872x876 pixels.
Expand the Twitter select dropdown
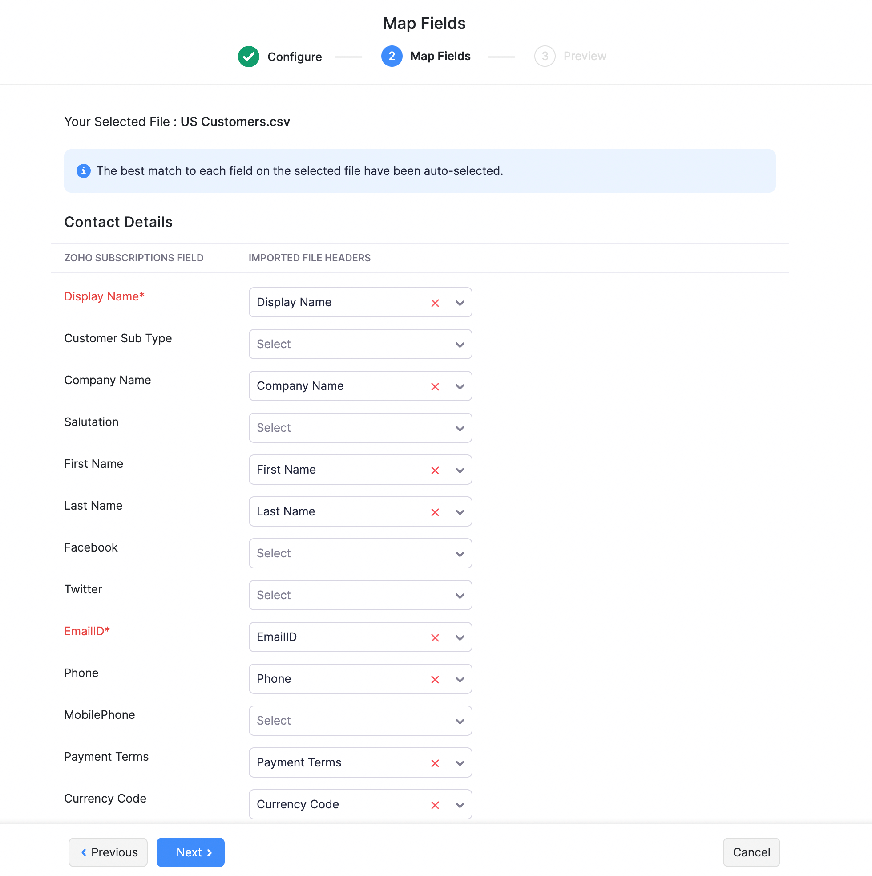(360, 595)
